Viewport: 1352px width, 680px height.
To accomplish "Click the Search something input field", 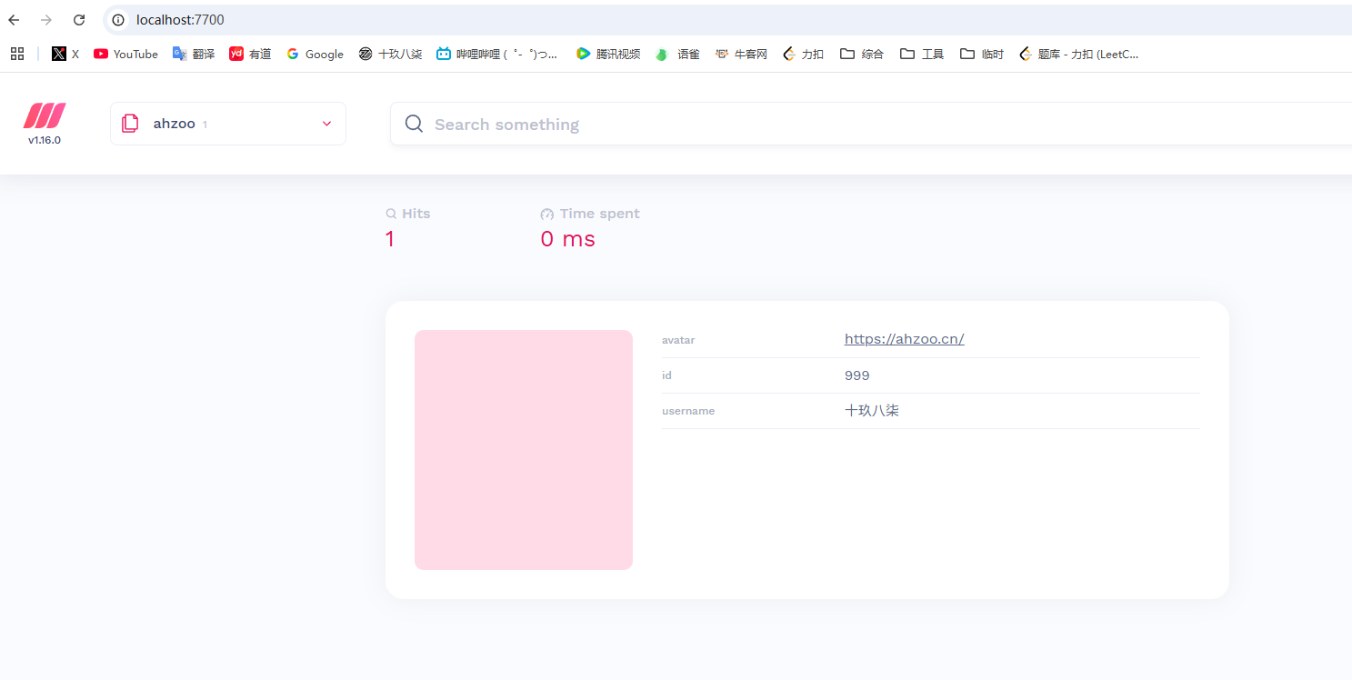I will (x=818, y=124).
